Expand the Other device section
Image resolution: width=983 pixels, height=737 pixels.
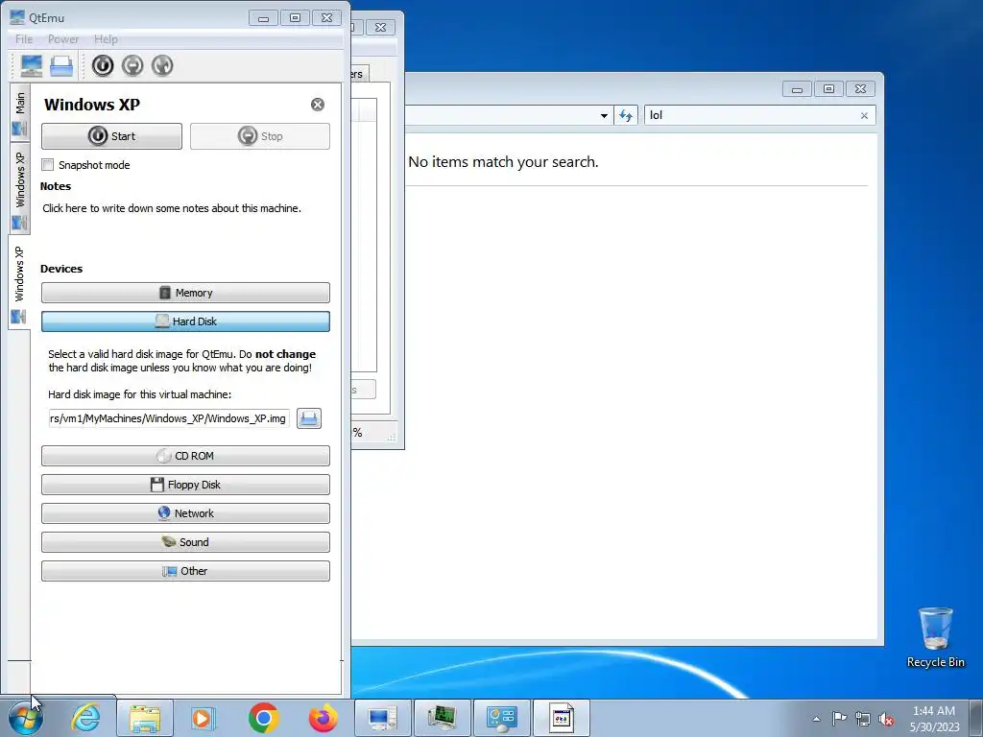point(185,571)
